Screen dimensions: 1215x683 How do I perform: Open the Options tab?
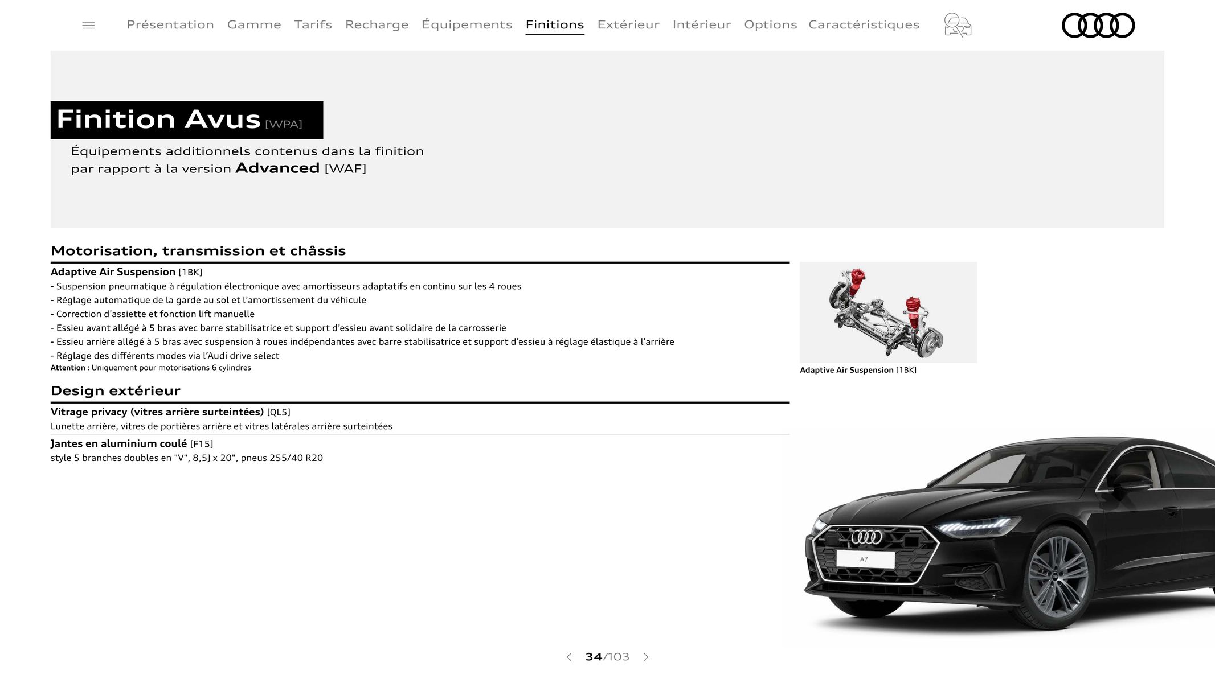(x=770, y=24)
